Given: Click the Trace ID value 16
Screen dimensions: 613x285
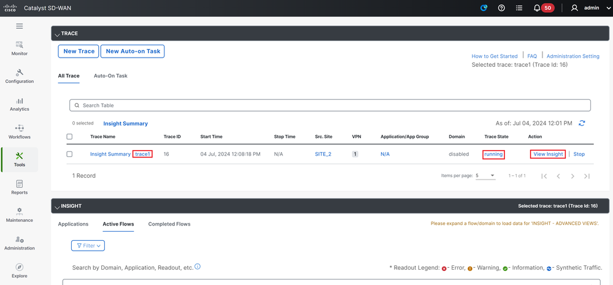Looking at the screenshot, I should (166, 154).
